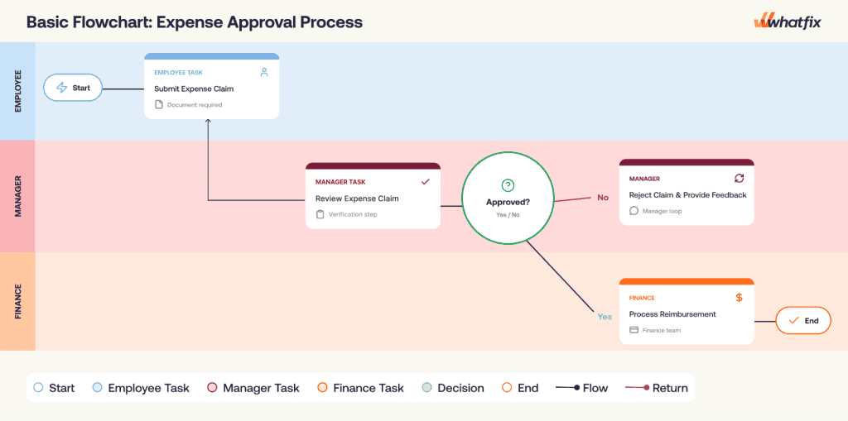Click the Manager Task legend color dot
This screenshot has height=421, width=848.
pos(212,387)
